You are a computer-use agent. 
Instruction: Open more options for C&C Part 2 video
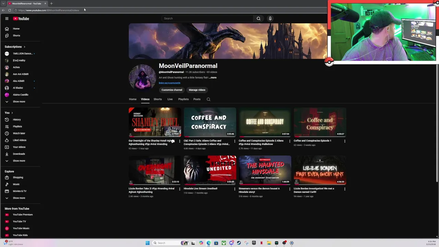coord(235,141)
